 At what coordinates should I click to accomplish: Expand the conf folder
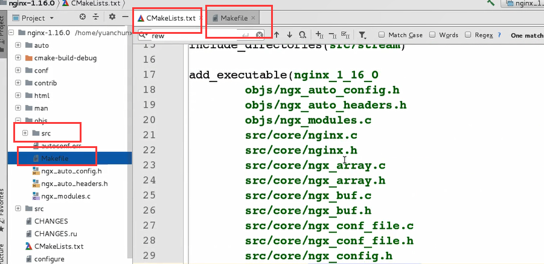[18, 71]
